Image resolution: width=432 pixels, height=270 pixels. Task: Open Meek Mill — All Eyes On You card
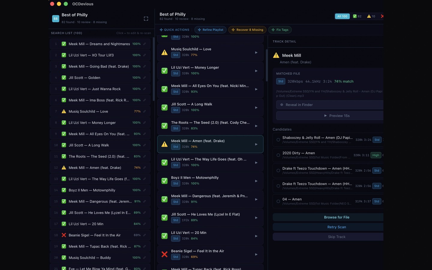point(210,89)
